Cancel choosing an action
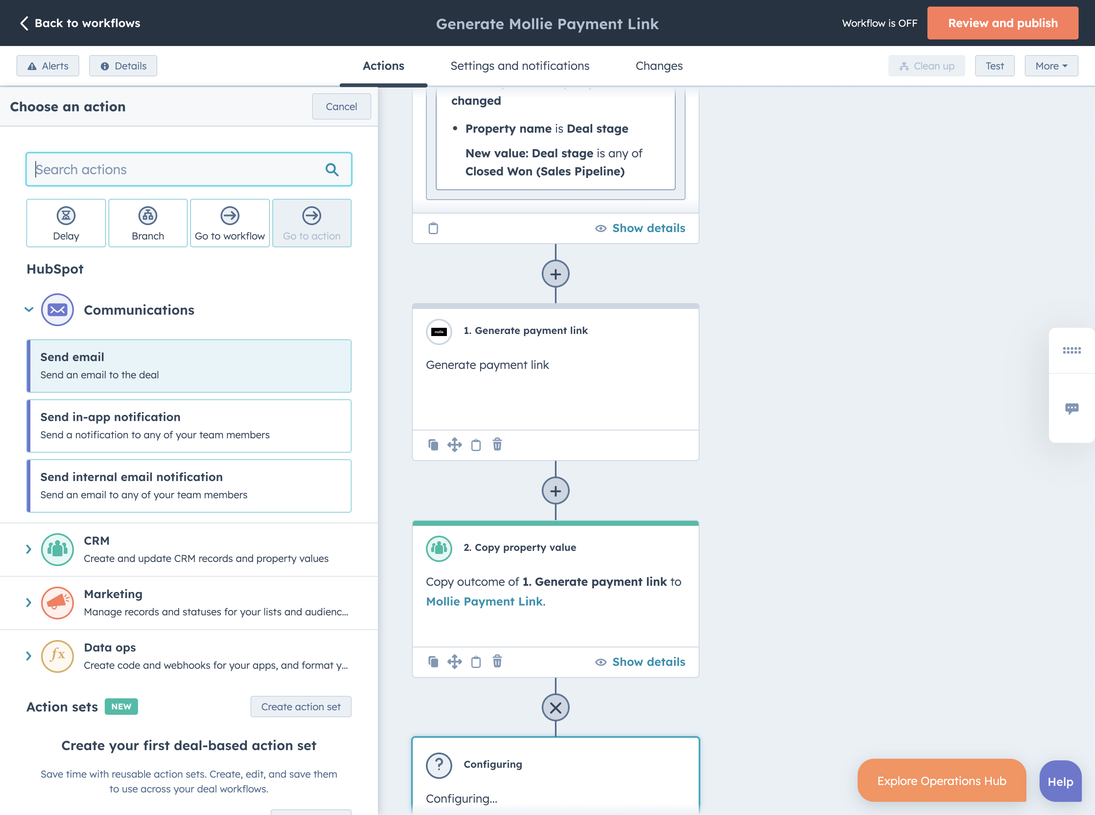The image size is (1095, 815). [341, 106]
